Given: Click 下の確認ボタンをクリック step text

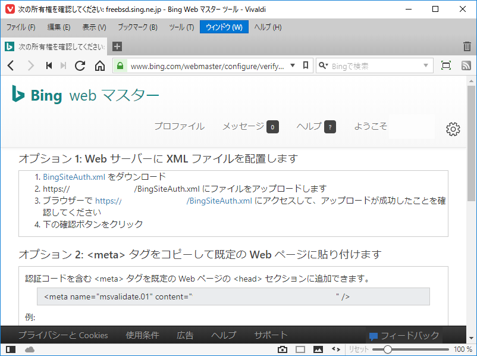Looking at the screenshot, I should (93, 224).
